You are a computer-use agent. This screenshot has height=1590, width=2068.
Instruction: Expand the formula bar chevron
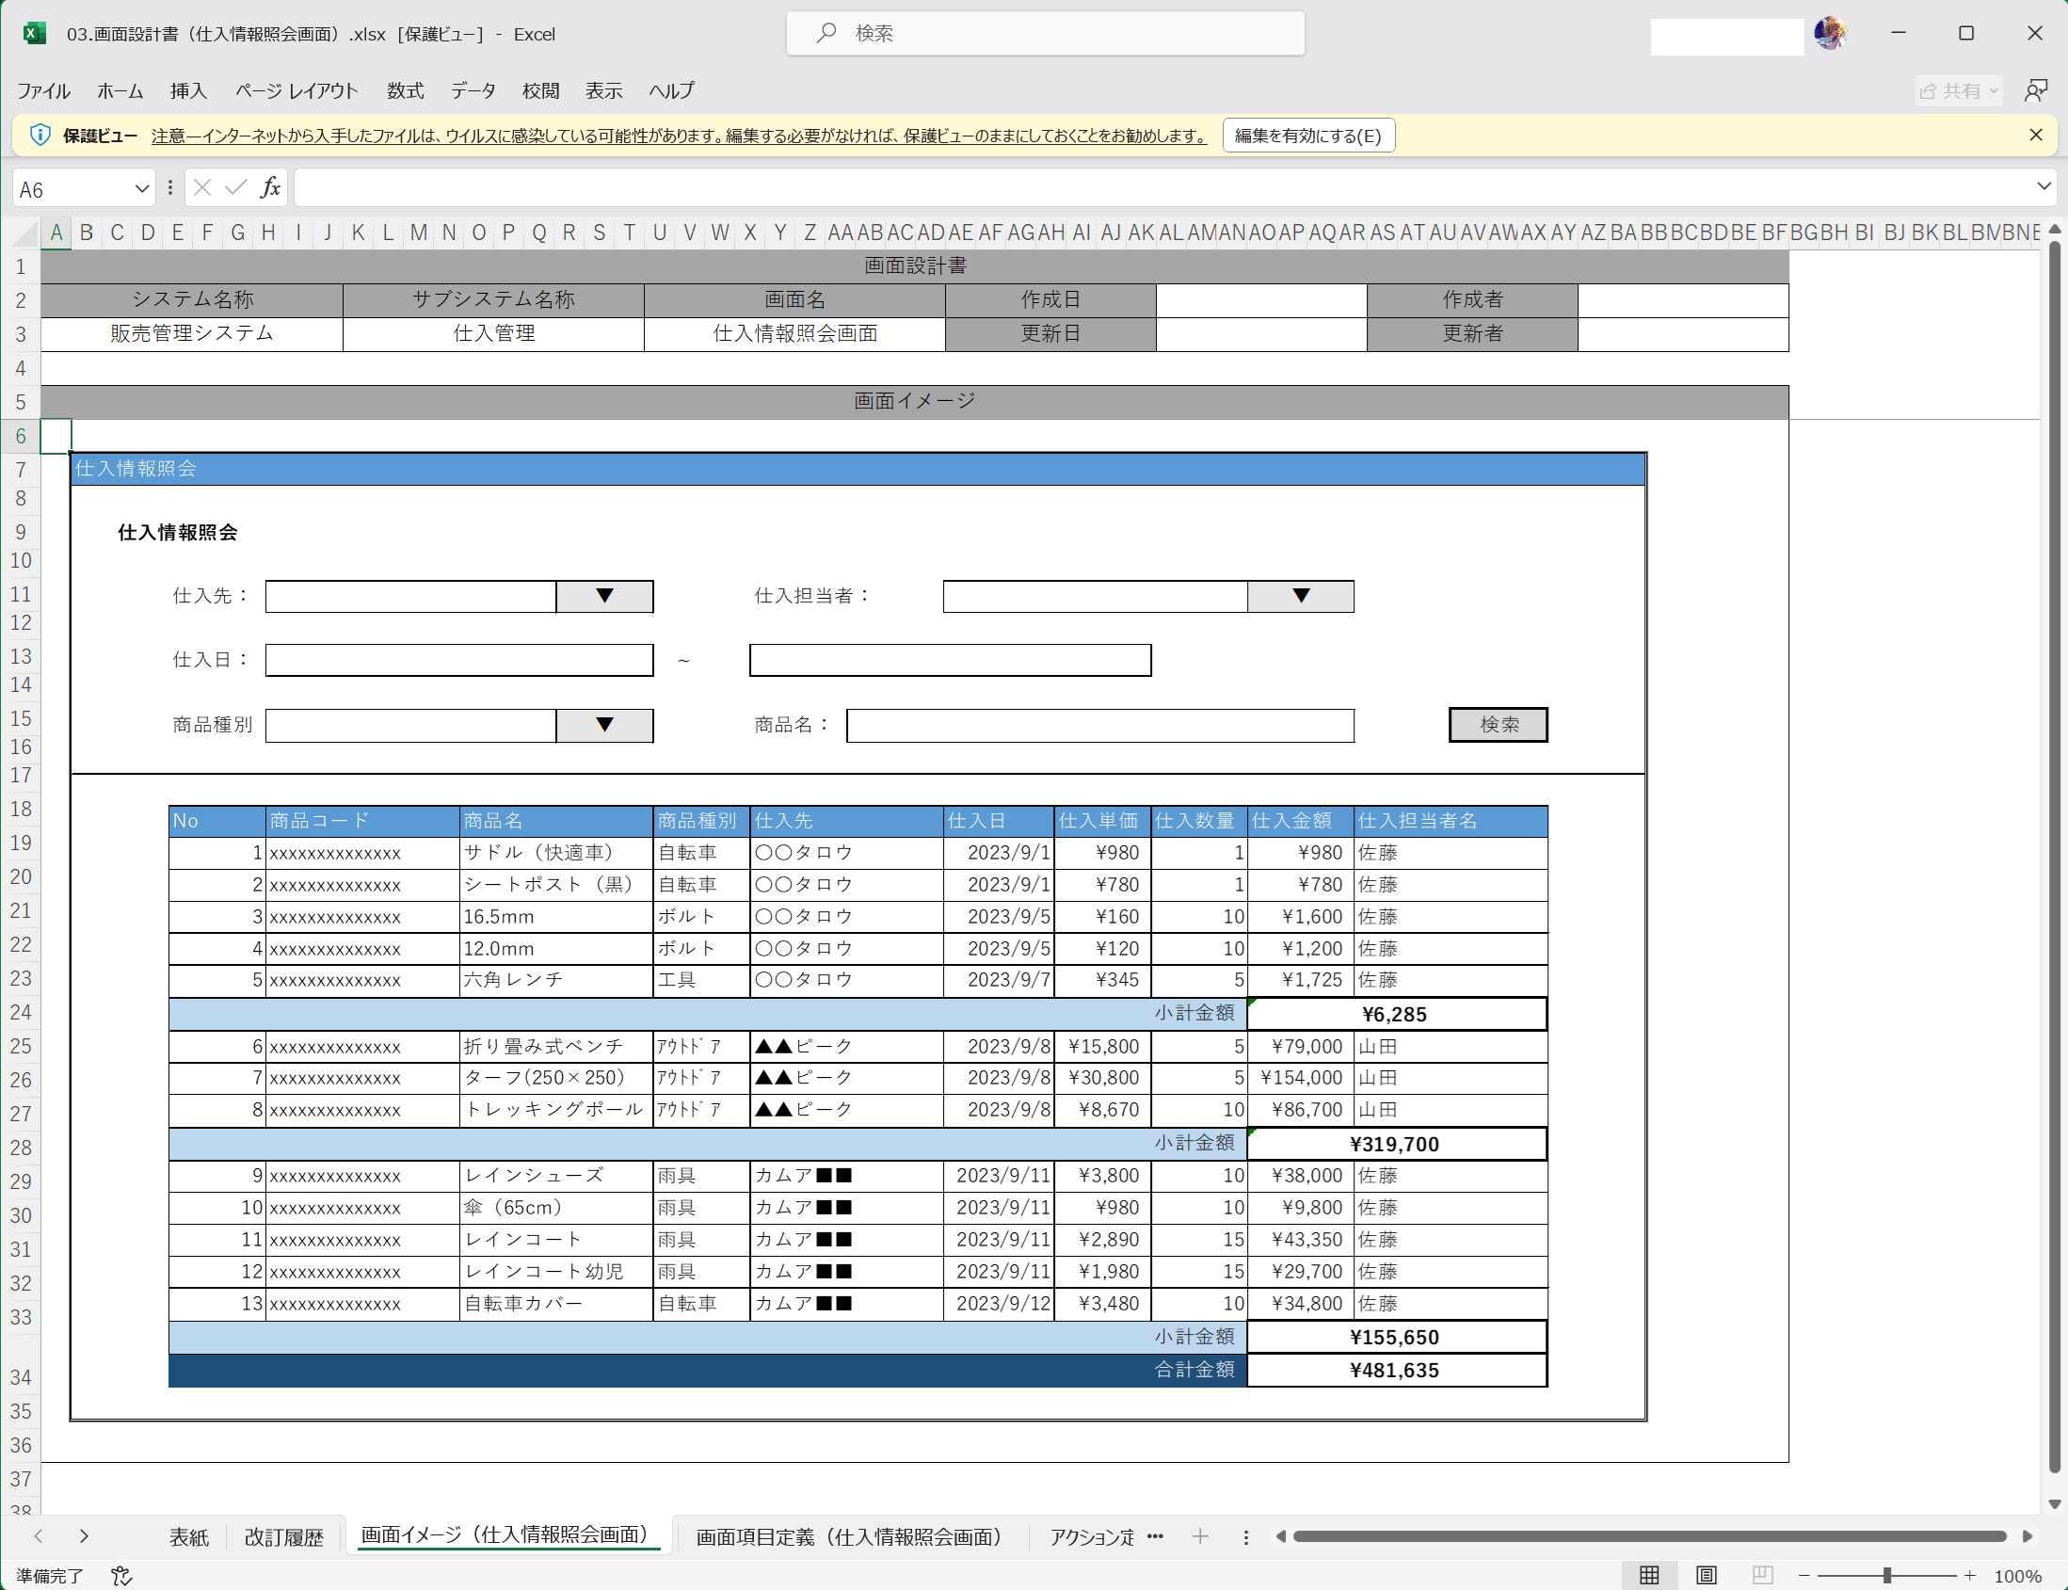[x=2044, y=186]
